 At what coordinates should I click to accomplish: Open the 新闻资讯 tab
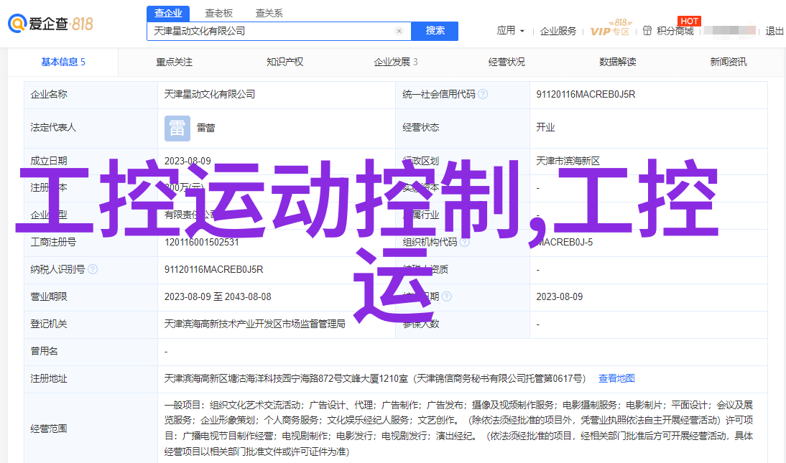click(729, 62)
